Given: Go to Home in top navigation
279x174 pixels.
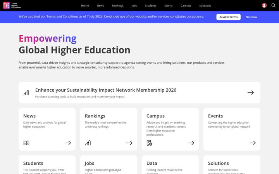Looking at the screenshot, I should tap(85, 6).
